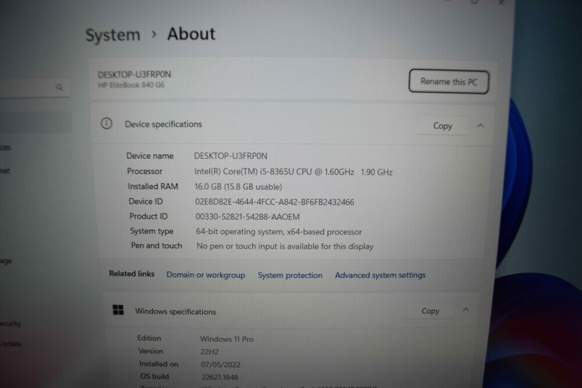Open Advanced system settings link
Image resolution: width=582 pixels, height=388 pixels.
[380, 275]
